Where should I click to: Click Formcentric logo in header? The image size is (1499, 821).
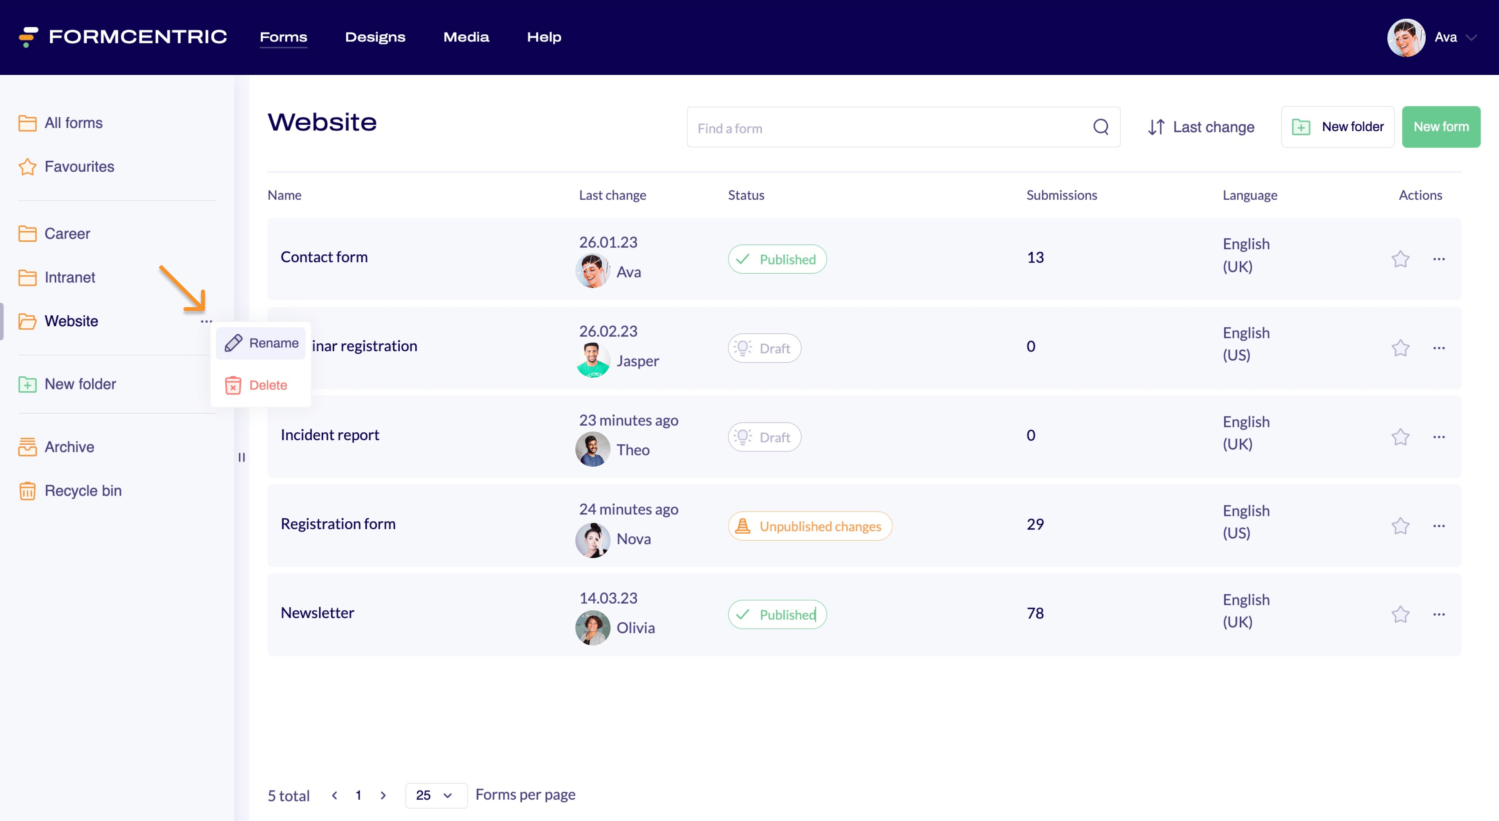click(123, 37)
